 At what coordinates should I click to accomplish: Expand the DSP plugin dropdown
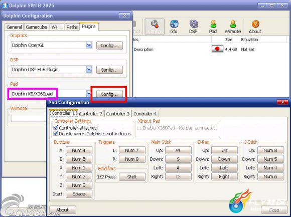(89, 70)
